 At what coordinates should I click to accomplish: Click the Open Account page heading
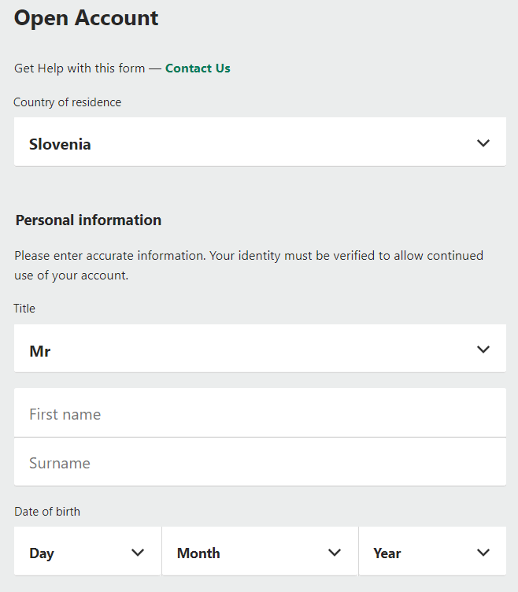[x=87, y=18]
